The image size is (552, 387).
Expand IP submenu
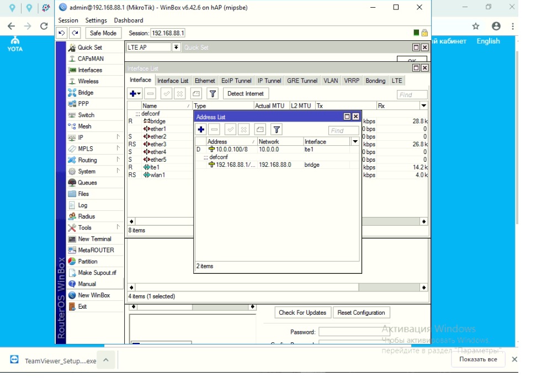click(x=95, y=137)
